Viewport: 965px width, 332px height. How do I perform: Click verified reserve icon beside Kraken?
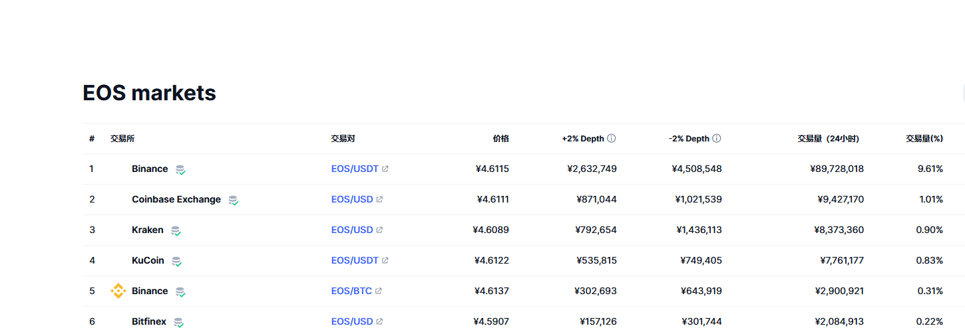176,230
